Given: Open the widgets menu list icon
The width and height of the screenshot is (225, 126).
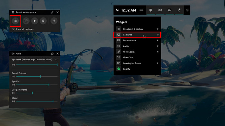Looking at the screenshot, I should coord(141,10).
